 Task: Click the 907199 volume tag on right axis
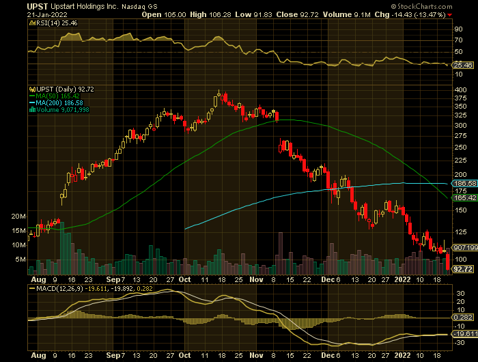[x=466, y=248]
